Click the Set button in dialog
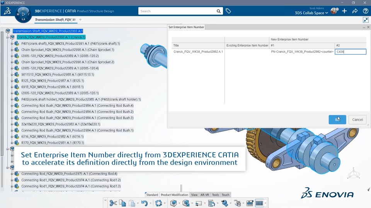Image resolution: width=371 pixels, height=208 pixels. coord(337,119)
